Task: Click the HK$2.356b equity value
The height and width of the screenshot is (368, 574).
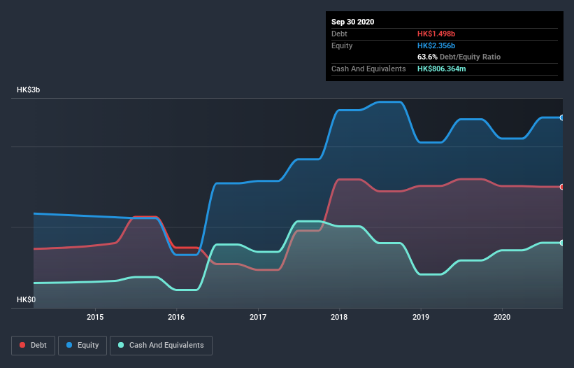Action: (x=436, y=45)
